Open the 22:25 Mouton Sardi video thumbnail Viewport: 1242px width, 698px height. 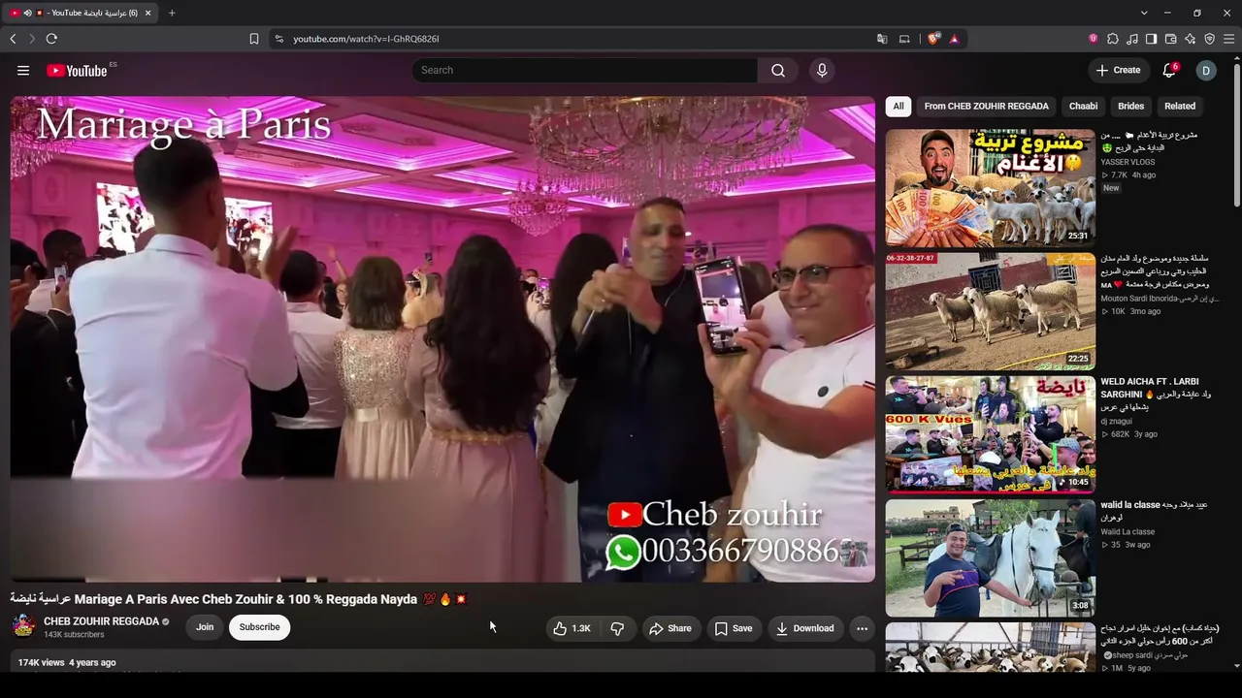[x=990, y=311]
